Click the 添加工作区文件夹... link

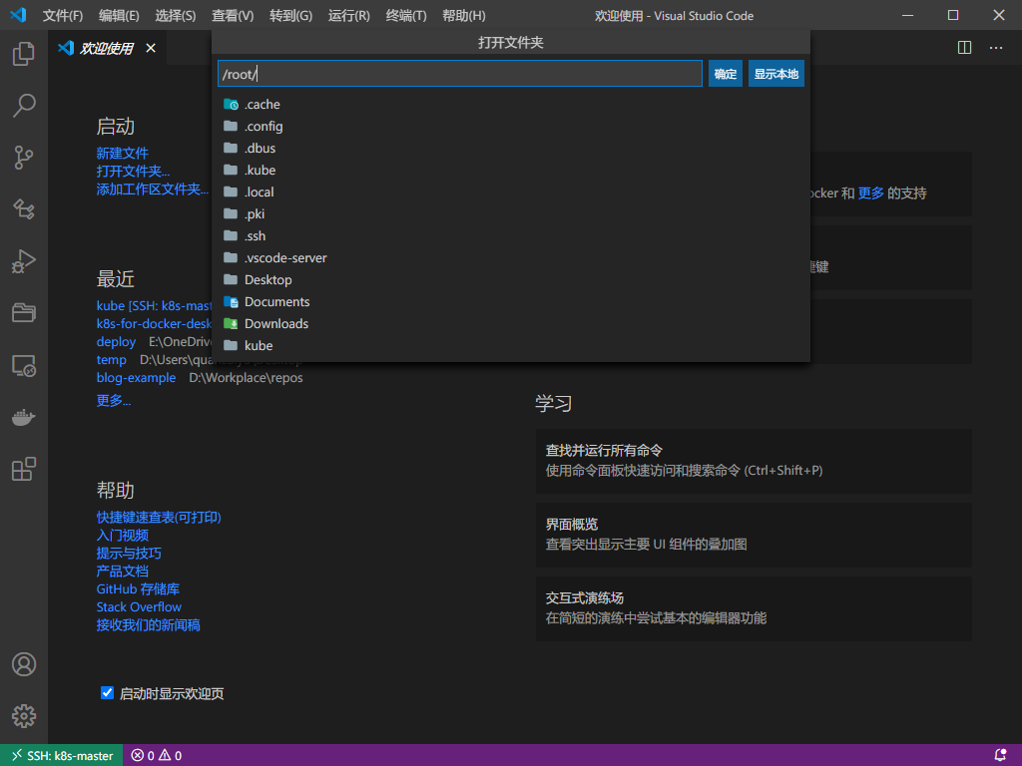pos(153,189)
